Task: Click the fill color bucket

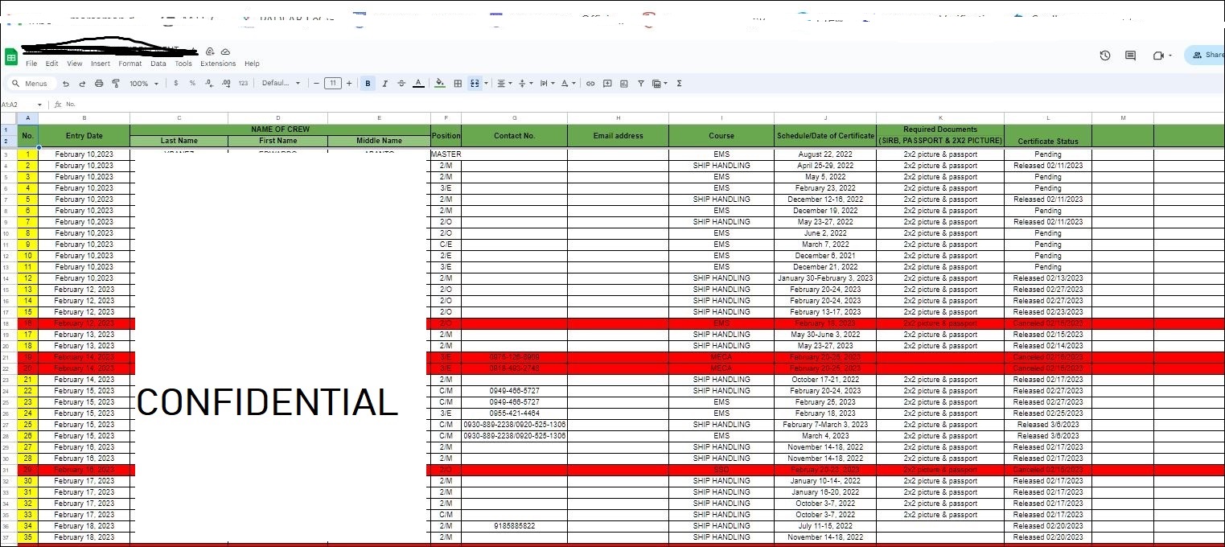Action: (x=440, y=83)
